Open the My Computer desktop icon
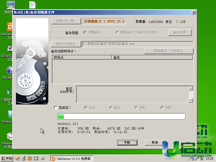The image size is (216, 162). coord(10,5)
